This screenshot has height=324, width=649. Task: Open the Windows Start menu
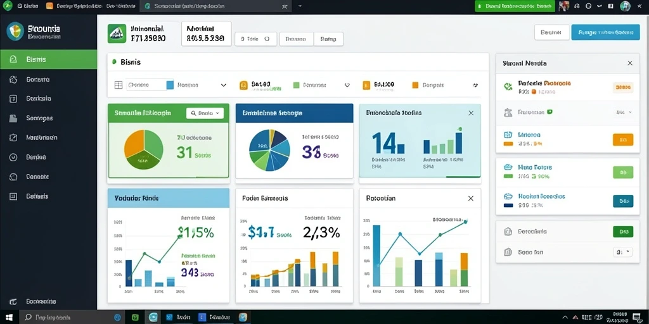click(9, 318)
